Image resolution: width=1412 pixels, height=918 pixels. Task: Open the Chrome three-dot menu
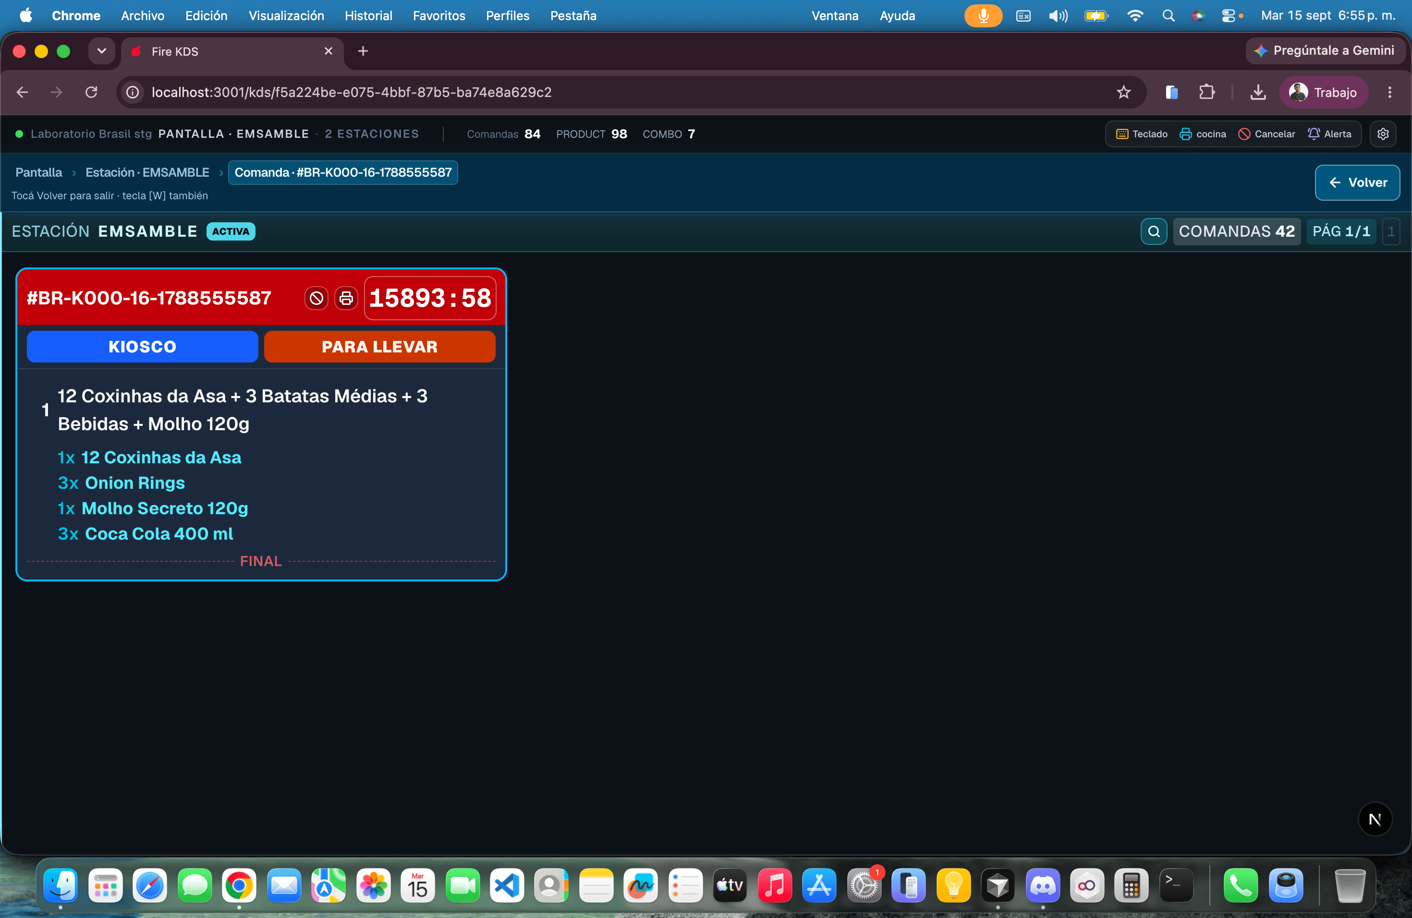(1389, 92)
